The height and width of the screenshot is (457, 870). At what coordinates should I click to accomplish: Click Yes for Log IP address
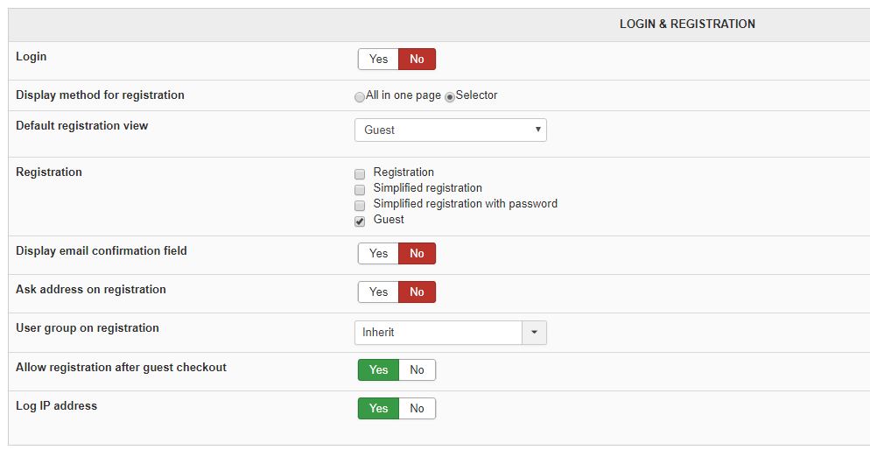pos(378,408)
